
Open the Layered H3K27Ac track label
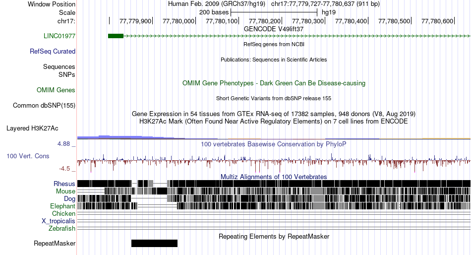pos(32,128)
